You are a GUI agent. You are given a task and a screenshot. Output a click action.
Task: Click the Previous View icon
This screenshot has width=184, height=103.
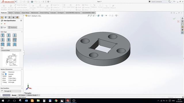tap(93, 15)
